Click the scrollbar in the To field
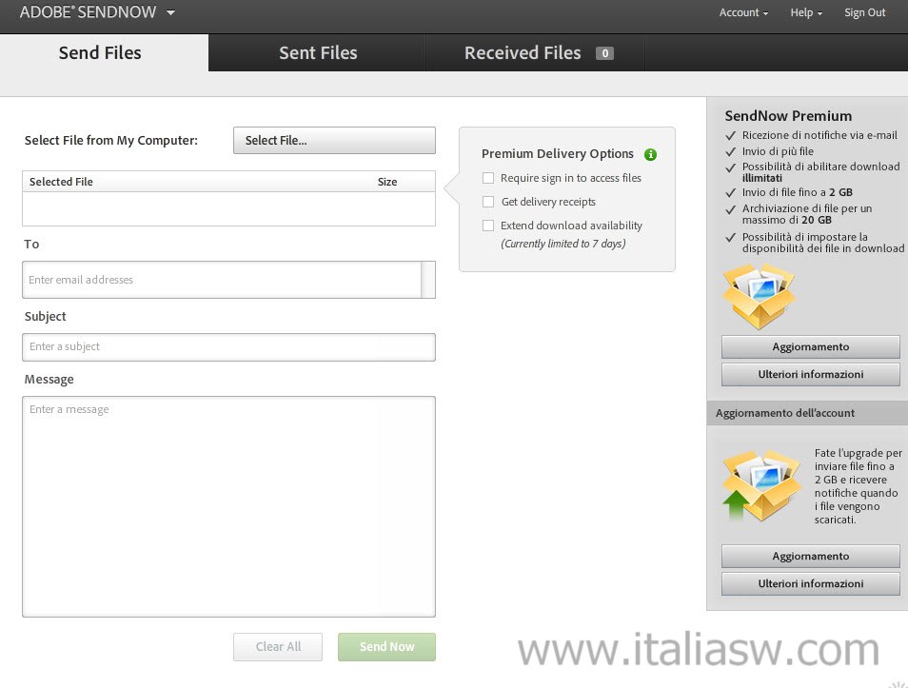908x688 pixels. (428, 280)
